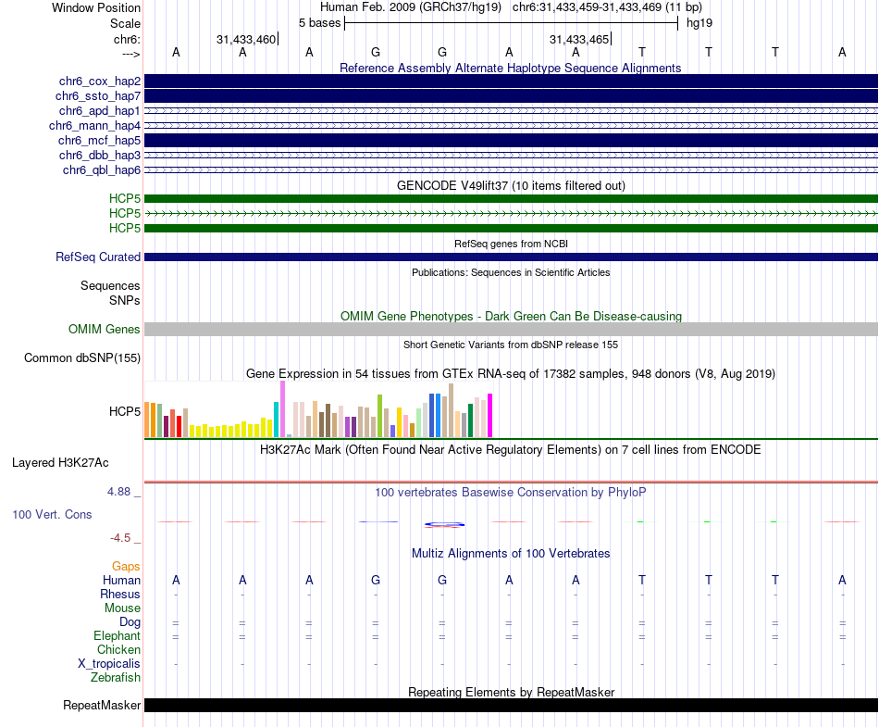879x727 pixels.
Task: Open Short Genetic Variants from dbSNP title
Action: click(511, 345)
